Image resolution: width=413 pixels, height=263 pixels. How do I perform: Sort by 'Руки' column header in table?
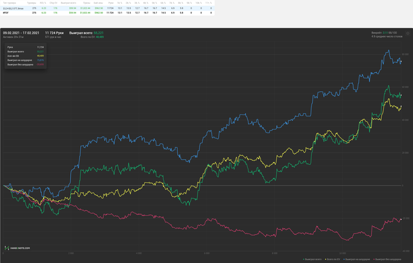[111, 3]
